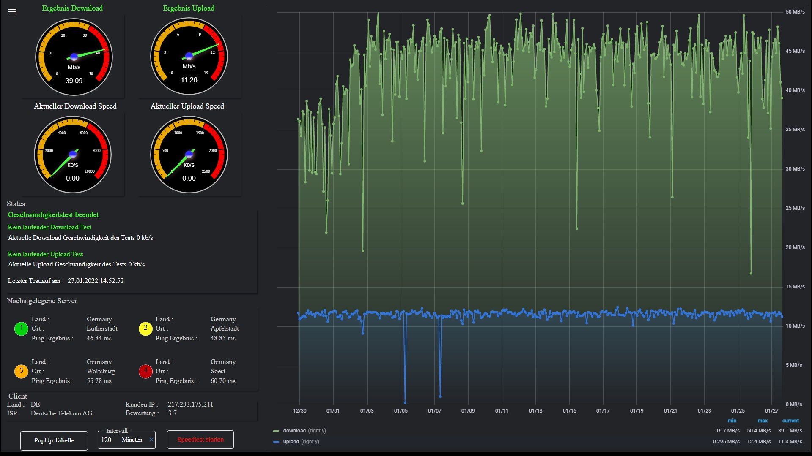Click download max value 50.4 MB/s

pyautogui.click(x=759, y=431)
